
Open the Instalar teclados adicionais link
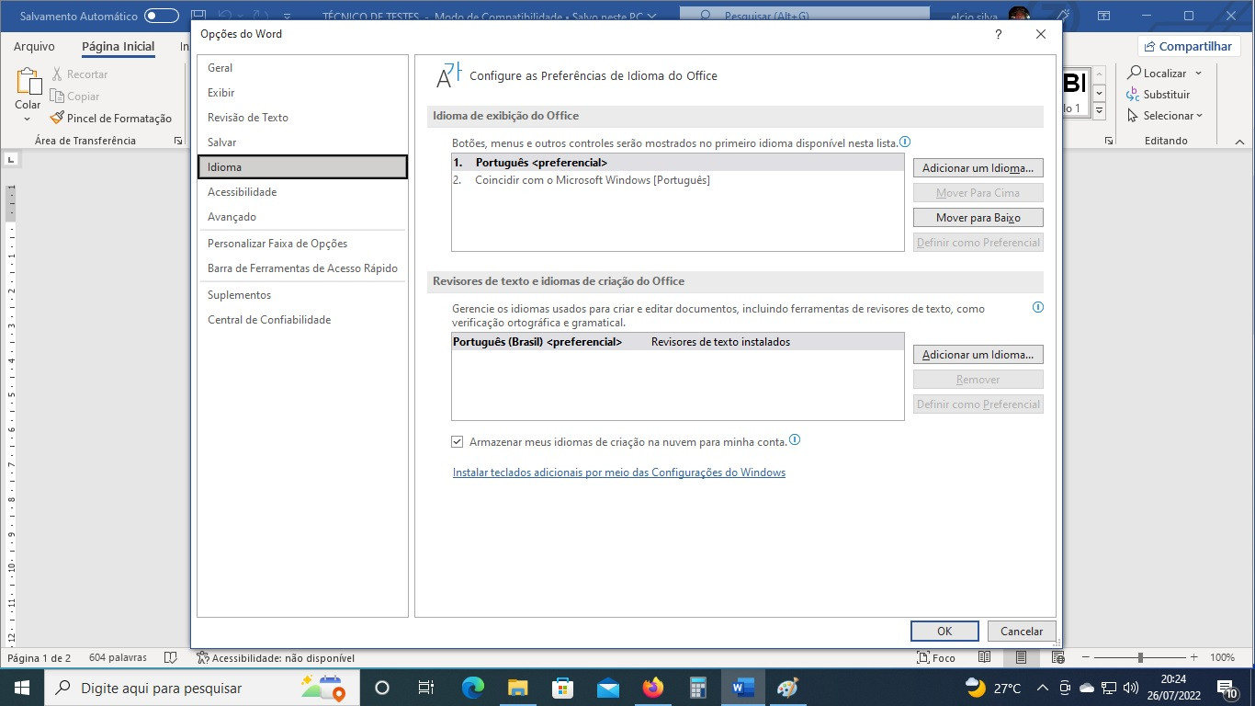pos(619,473)
